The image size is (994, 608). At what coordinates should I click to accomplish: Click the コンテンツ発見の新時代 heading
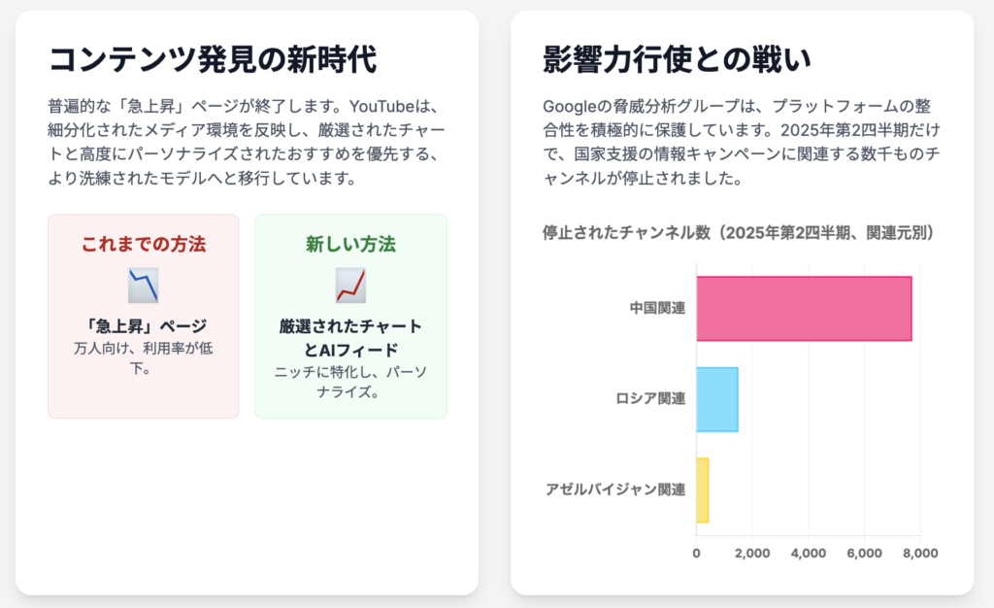pyautogui.click(x=213, y=59)
